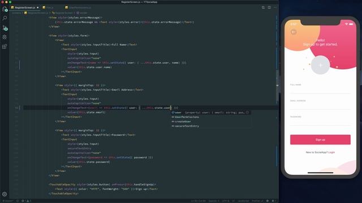Screen dimensions: 362x203
Task: Open the editor More Actions ellipsis
Action: click(x=275, y=7)
